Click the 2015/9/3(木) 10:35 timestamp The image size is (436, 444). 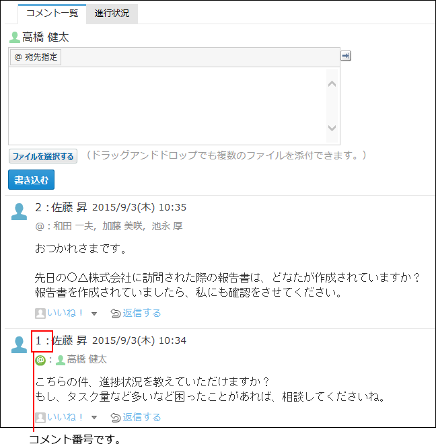(139, 208)
